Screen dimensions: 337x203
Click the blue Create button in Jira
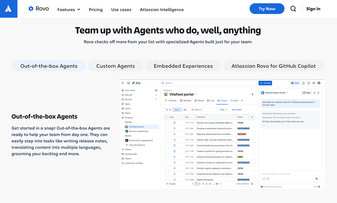click(x=265, y=83)
